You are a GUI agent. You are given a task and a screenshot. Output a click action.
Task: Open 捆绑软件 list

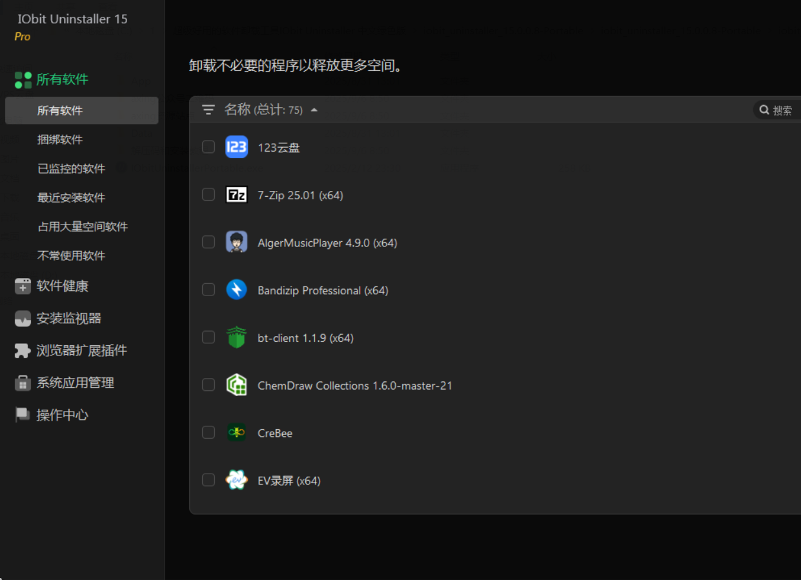coord(60,140)
